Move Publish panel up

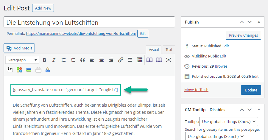point(242,22)
